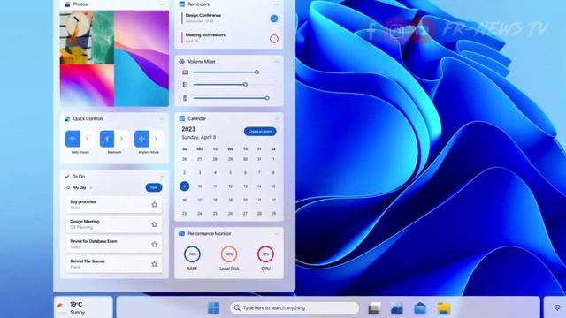
Task: Star the Behind The Scenes task
Action: pyautogui.click(x=155, y=264)
